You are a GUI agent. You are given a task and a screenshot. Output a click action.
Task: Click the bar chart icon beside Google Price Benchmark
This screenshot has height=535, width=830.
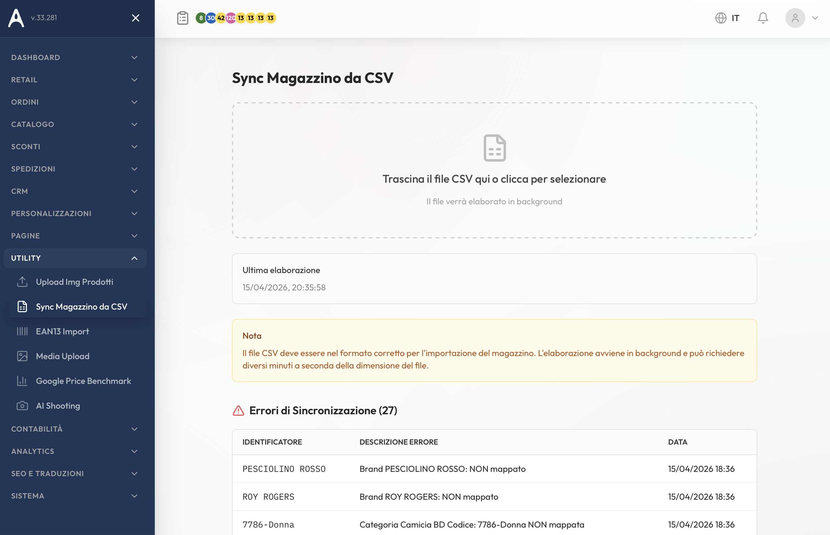(22, 381)
